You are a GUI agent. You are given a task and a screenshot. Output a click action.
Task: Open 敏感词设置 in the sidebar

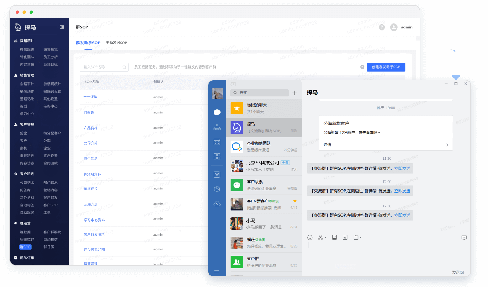52,91
